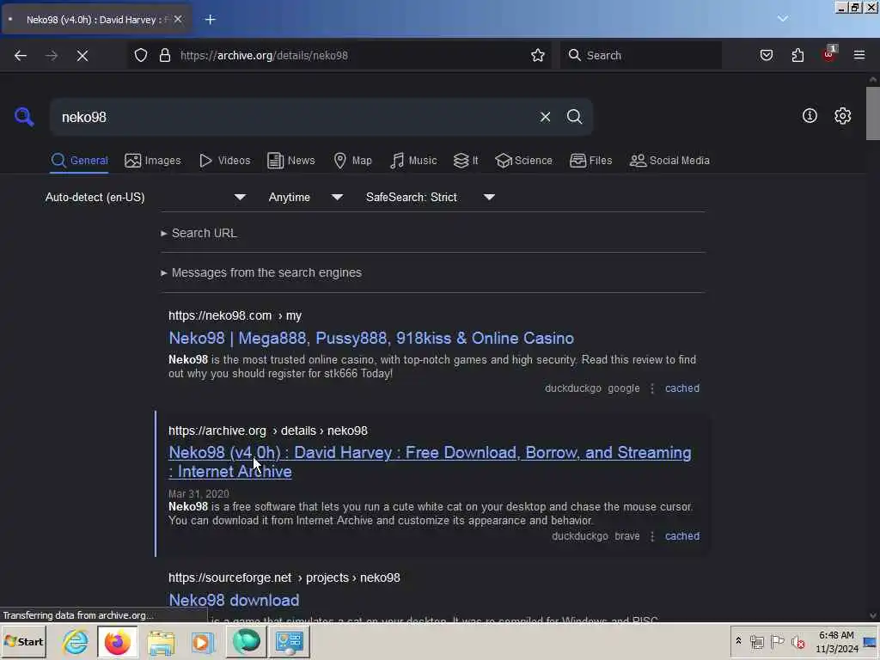Click https://sourceforge.net › projects › neko98 URL
The image size is (880, 660).
[284, 577]
